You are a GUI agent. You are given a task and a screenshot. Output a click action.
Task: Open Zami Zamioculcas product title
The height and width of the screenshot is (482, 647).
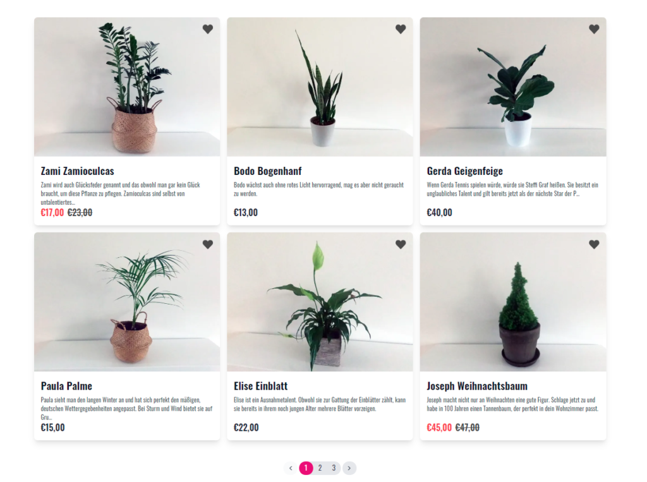click(x=77, y=171)
